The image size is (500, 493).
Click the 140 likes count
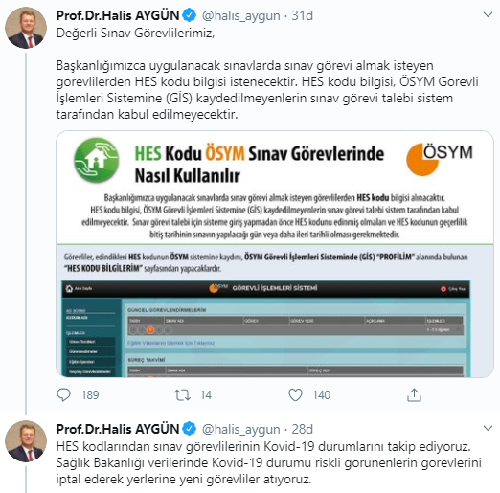tap(321, 395)
